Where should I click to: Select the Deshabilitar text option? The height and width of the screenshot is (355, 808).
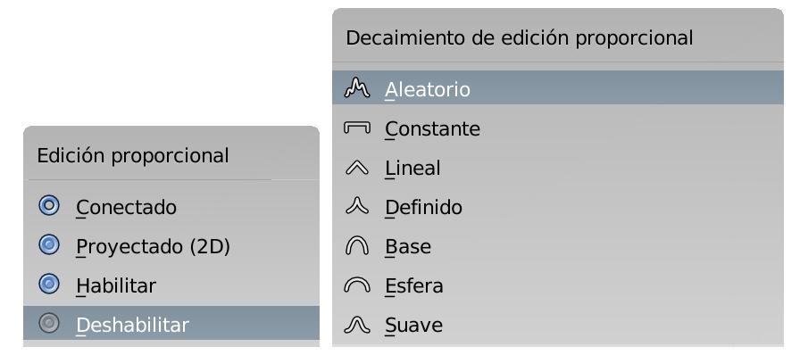pos(133,326)
